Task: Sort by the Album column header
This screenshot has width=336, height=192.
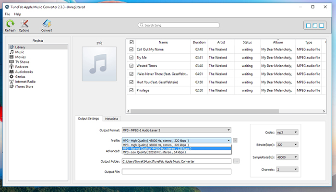Action: (278, 42)
